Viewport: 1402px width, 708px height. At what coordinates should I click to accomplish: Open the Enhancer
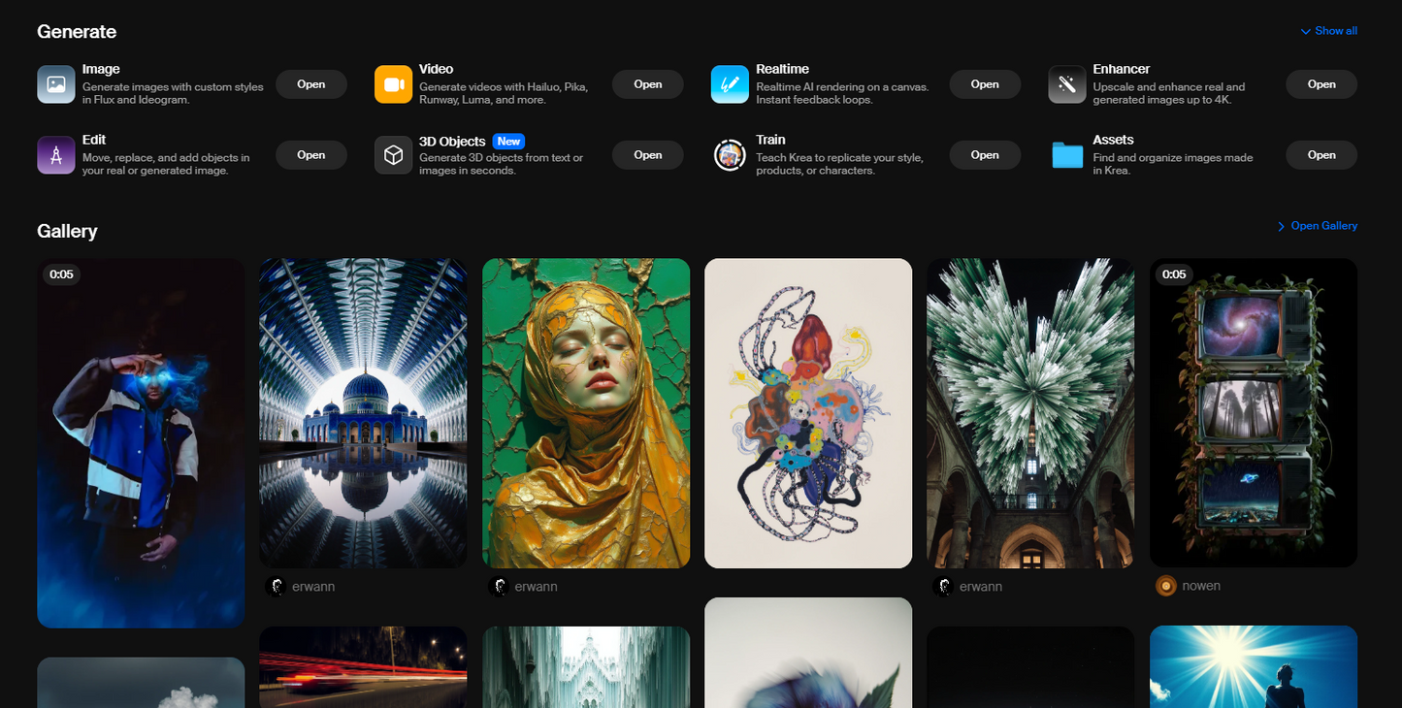[1321, 84]
